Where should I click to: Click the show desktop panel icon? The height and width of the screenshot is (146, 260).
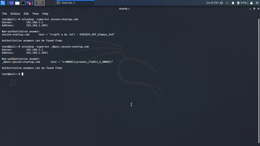[11, 3]
